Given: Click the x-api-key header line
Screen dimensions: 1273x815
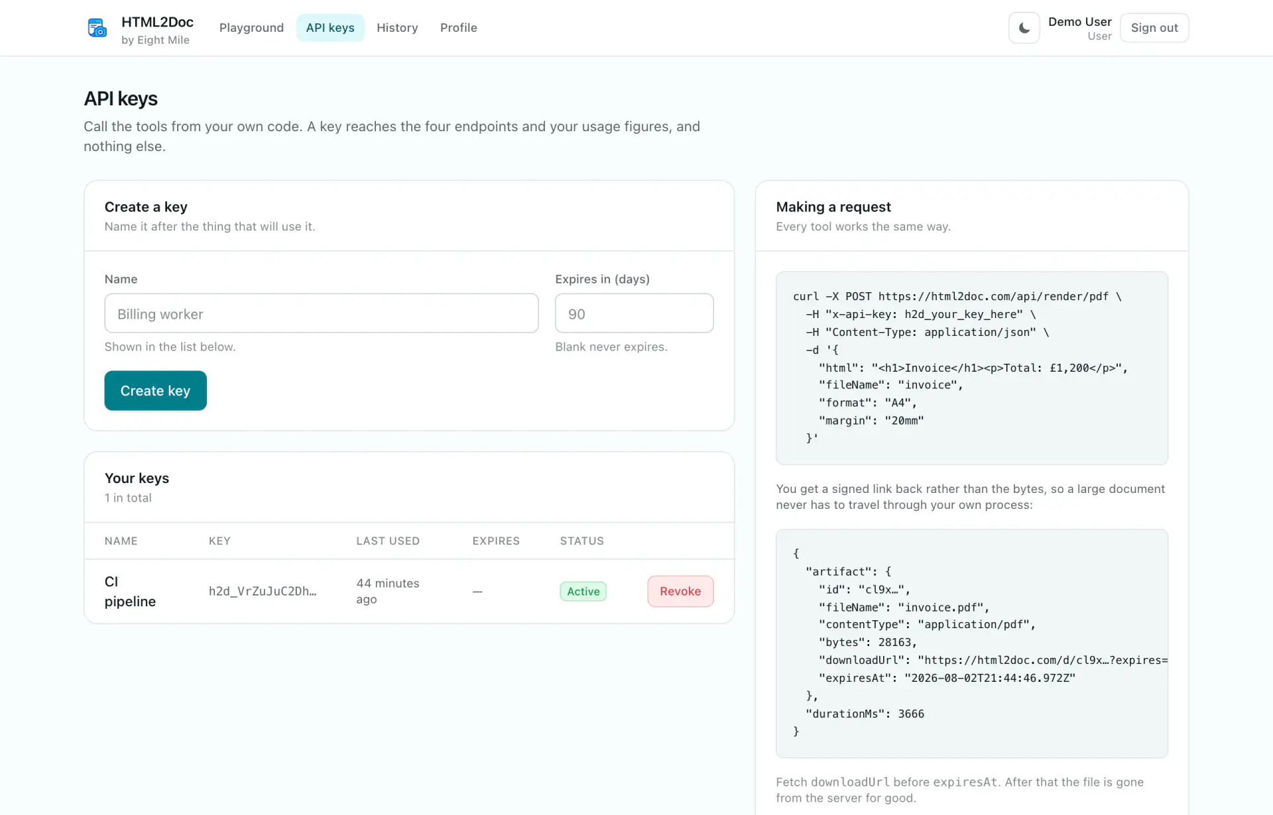Looking at the screenshot, I should coord(921,314).
